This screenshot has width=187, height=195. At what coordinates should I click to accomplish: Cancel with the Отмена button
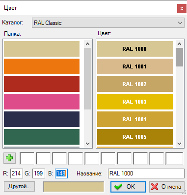point(167,187)
